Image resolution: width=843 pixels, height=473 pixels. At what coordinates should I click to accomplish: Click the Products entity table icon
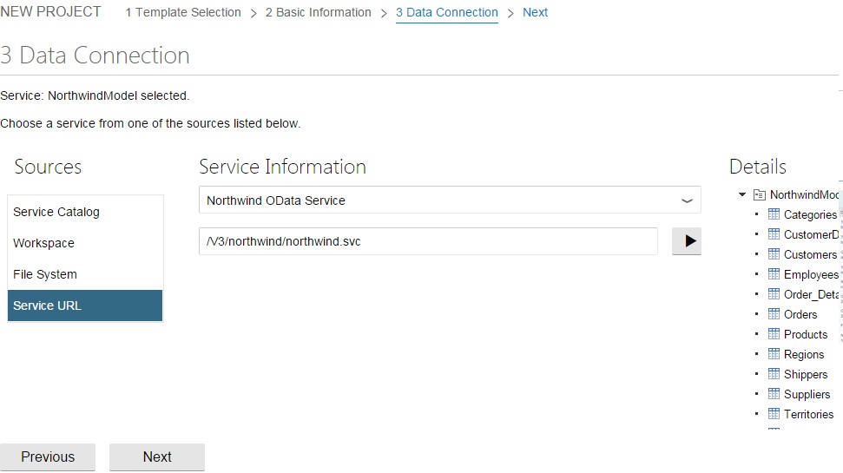(x=774, y=334)
